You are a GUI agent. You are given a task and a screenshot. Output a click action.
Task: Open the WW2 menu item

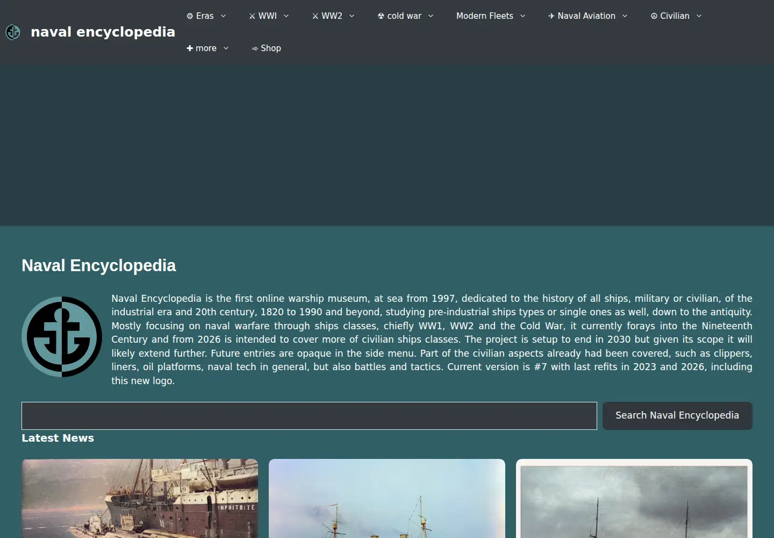pos(327,16)
